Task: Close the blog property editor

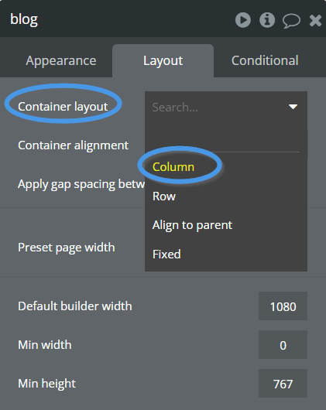Action: click(315, 20)
